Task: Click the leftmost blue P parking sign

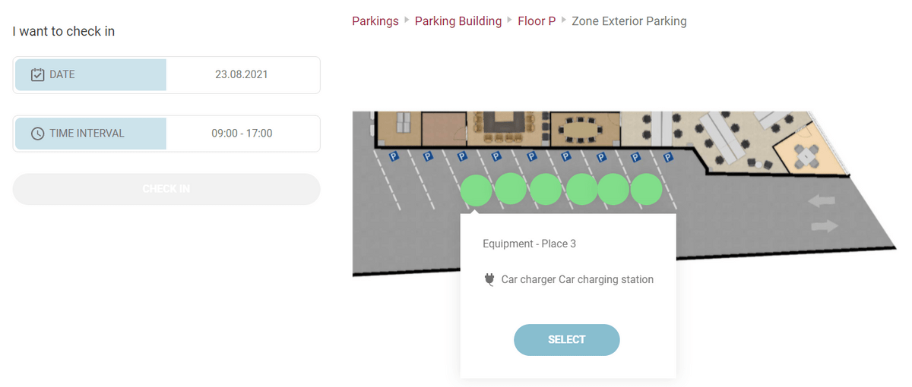Action: click(x=394, y=157)
